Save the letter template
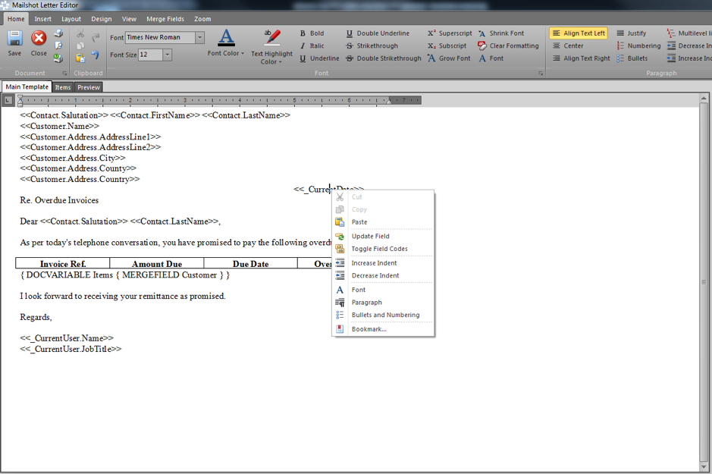Viewport: 712px width, 474px height. (14, 42)
